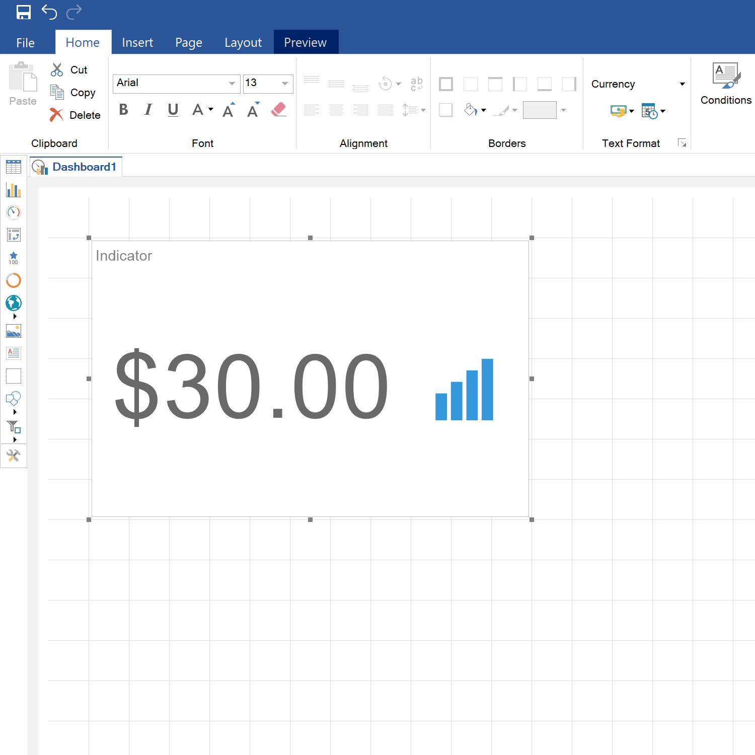Apply bottom border only
The width and height of the screenshot is (755, 755).
[545, 84]
